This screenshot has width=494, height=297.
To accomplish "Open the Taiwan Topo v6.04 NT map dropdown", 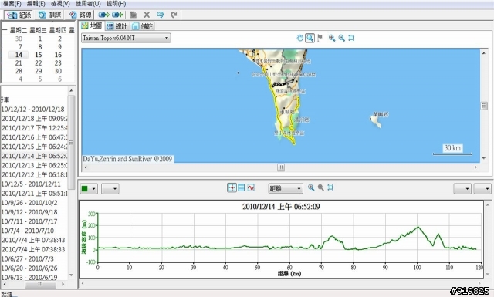I will tap(126, 38).
